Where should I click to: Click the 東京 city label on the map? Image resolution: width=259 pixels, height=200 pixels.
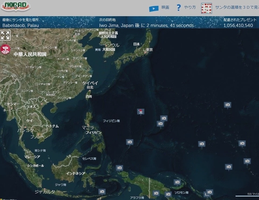coord(149,50)
